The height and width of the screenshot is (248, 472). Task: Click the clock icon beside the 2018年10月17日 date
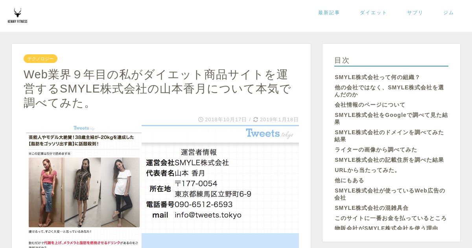click(x=201, y=120)
